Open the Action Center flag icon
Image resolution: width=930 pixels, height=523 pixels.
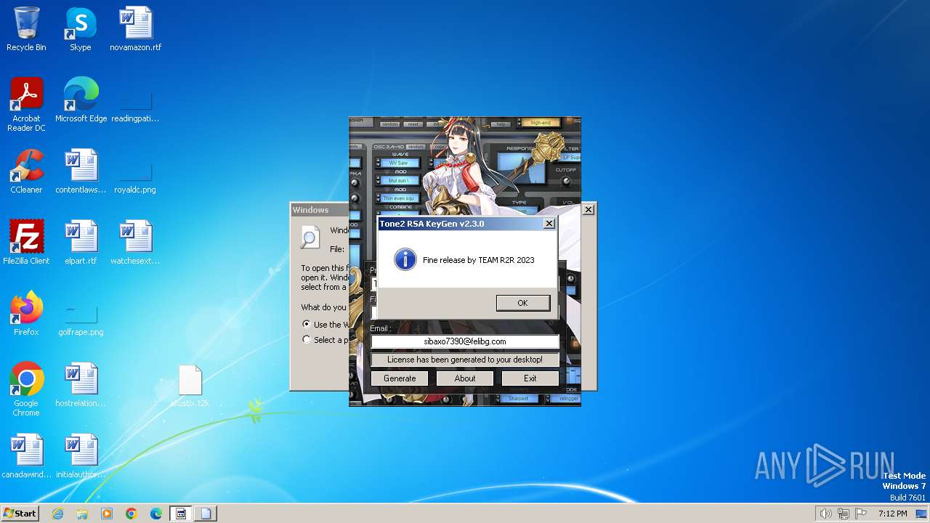[861, 514]
